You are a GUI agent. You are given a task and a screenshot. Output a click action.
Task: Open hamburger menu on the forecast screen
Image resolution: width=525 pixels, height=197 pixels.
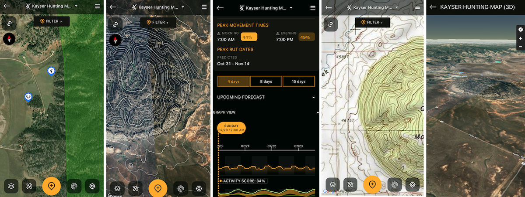[x=312, y=8]
